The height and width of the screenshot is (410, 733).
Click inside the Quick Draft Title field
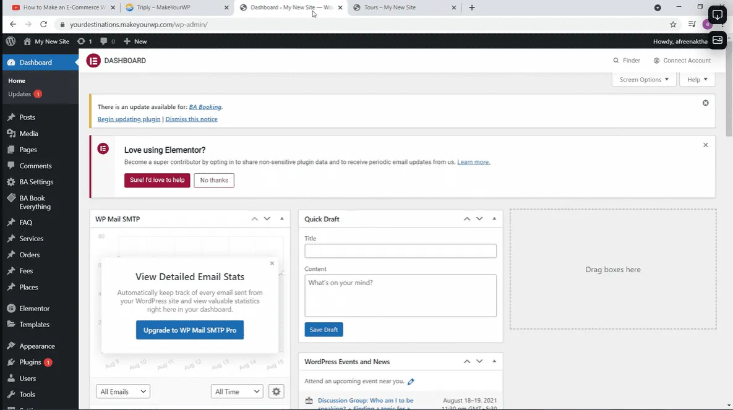400,251
